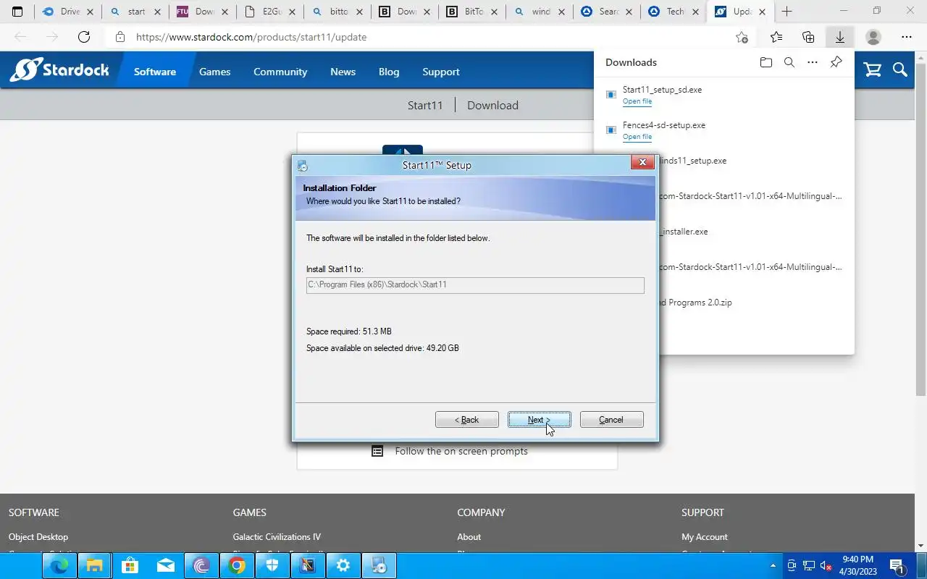Image resolution: width=927 pixels, height=579 pixels.
Task: Click the Fences4-sd-setup.exe file icon
Action: pos(611,130)
